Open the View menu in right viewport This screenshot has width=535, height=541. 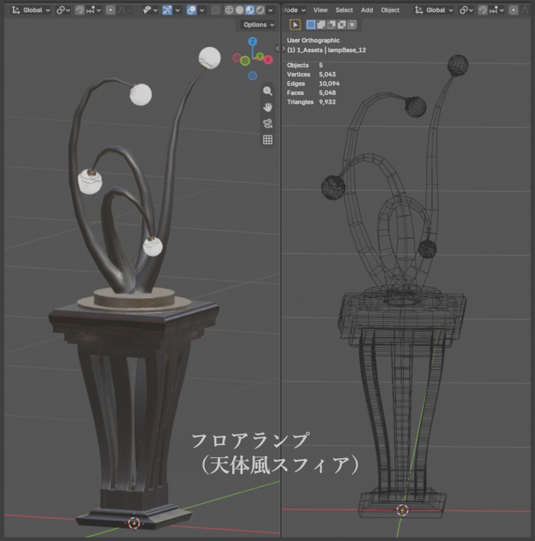pyautogui.click(x=320, y=10)
